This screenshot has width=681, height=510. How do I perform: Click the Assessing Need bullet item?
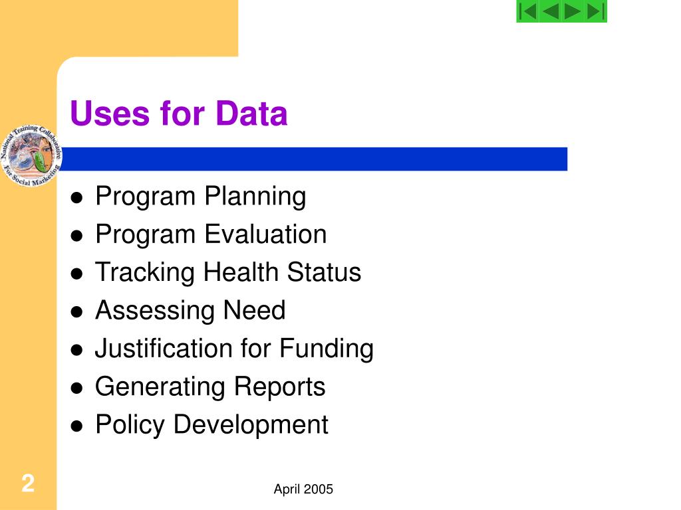pyautogui.click(x=190, y=311)
